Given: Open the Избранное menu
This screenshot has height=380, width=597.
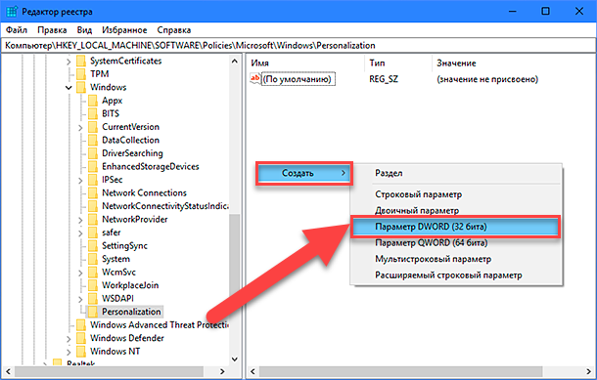Looking at the screenshot, I should [x=124, y=30].
